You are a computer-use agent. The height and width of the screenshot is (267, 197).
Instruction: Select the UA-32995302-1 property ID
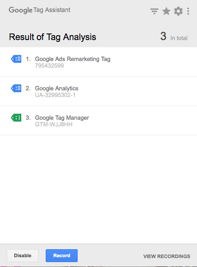[55, 95]
